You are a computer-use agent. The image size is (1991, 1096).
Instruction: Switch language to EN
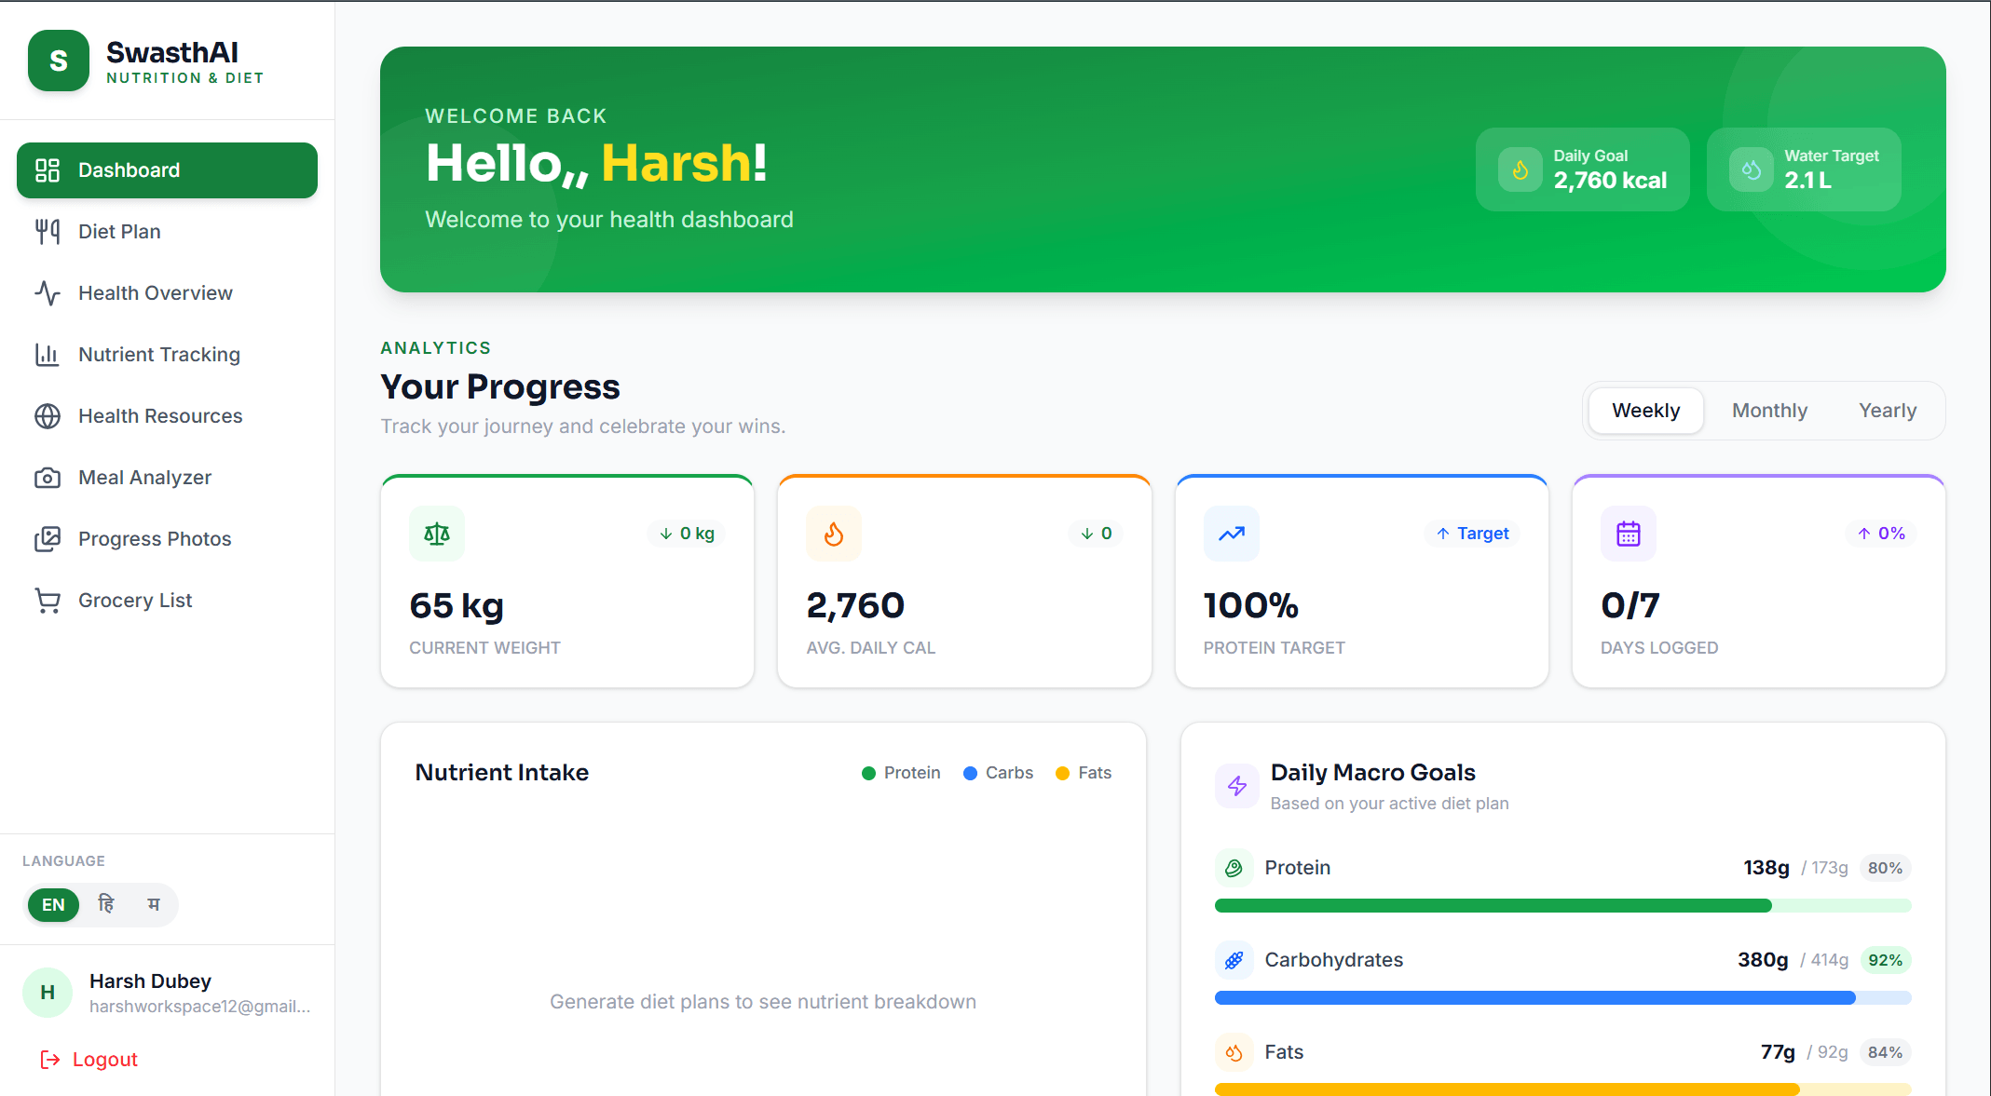[53, 905]
